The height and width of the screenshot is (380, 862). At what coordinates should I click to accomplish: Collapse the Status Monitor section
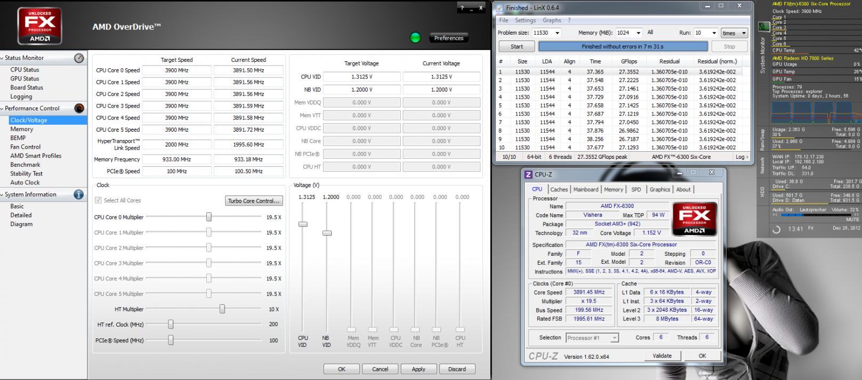click(x=2, y=58)
